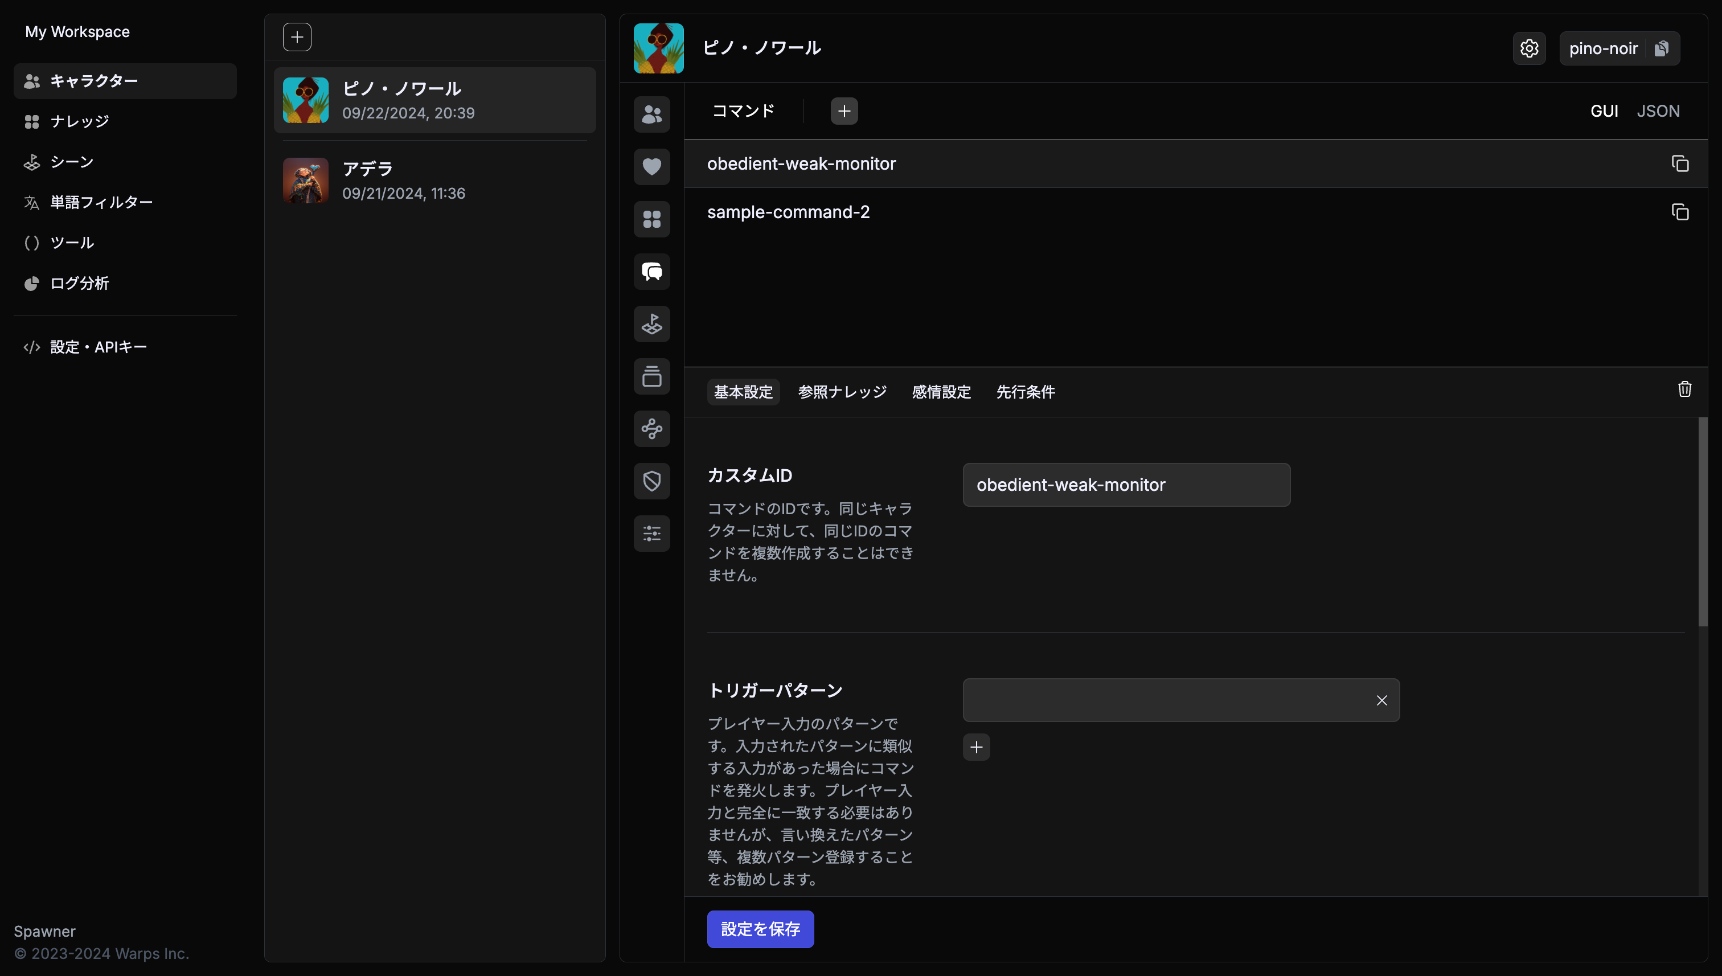Open the stacked layers icon in sidebar
This screenshot has width=1722, height=976.
coord(651,377)
